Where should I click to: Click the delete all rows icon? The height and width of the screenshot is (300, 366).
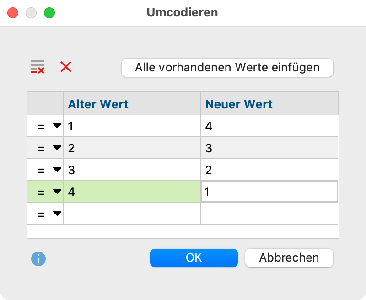coord(38,67)
